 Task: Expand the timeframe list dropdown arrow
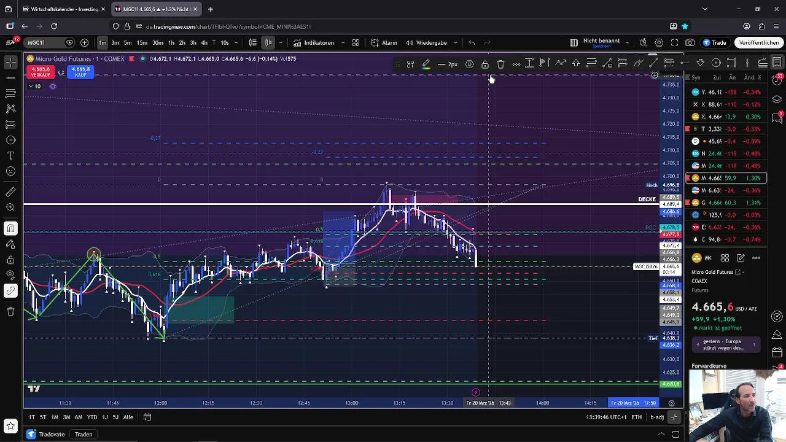[x=236, y=42]
